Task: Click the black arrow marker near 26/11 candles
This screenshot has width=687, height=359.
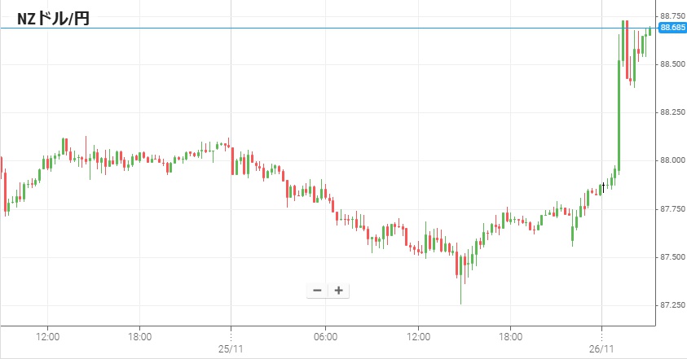Action: [603, 186]
